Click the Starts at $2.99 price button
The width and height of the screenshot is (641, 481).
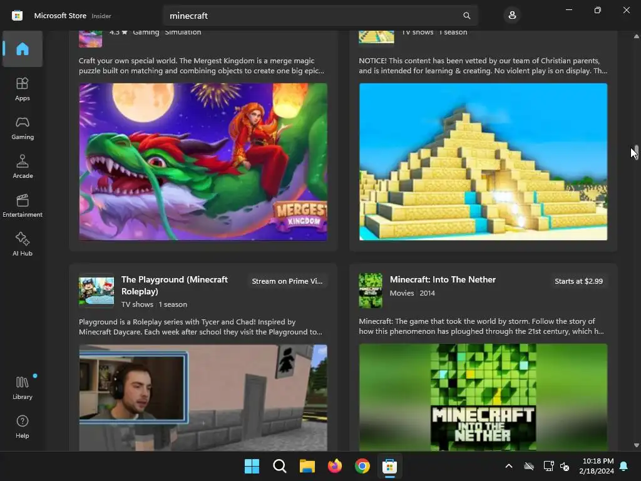click(578, 281)
